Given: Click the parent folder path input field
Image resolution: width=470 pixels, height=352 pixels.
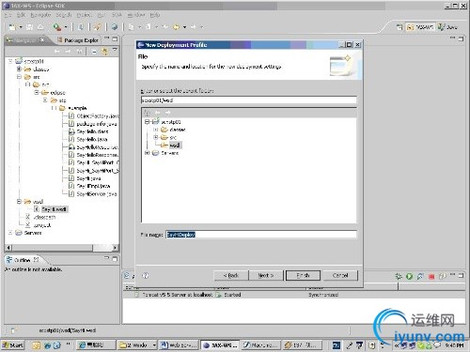Looking at the screenshot, I should pos(249,100).
